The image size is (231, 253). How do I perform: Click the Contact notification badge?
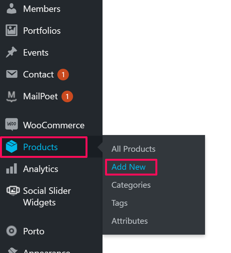pyautogui.click(x=63, y=75)
